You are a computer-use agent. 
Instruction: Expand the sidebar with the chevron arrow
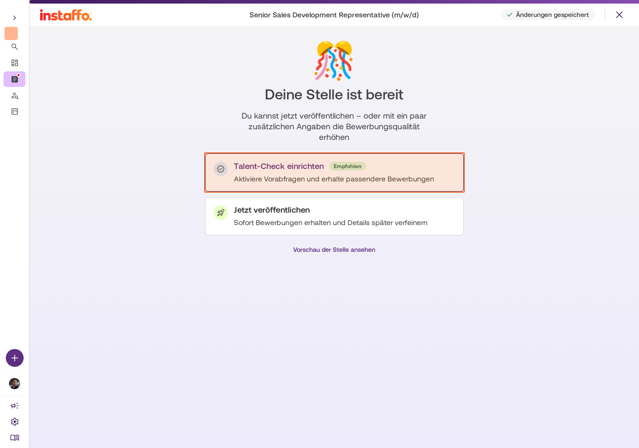pyautogui.click(x=15, y=18)
